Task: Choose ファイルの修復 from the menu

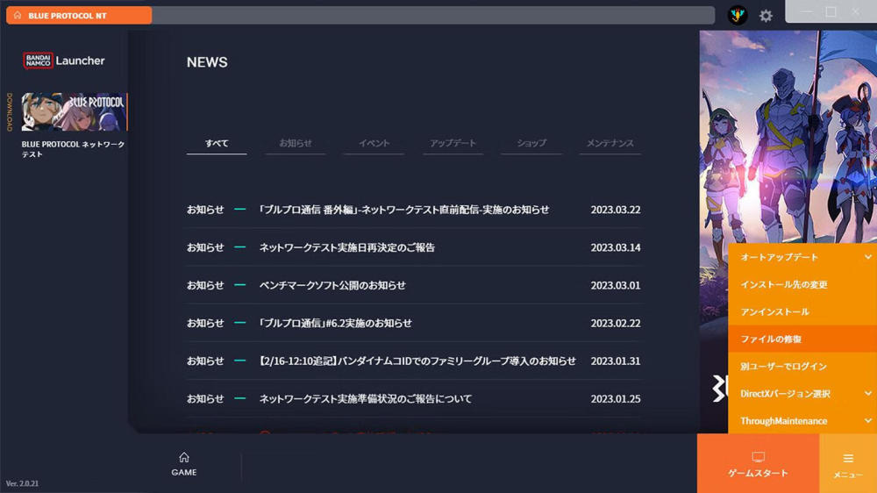Action: (802, 339)
